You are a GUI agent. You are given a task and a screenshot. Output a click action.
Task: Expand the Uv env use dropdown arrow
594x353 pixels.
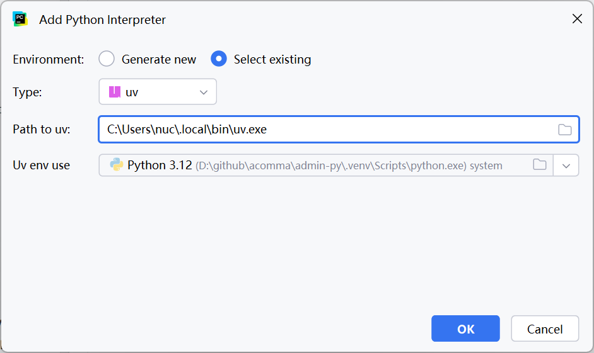(566, 165)
